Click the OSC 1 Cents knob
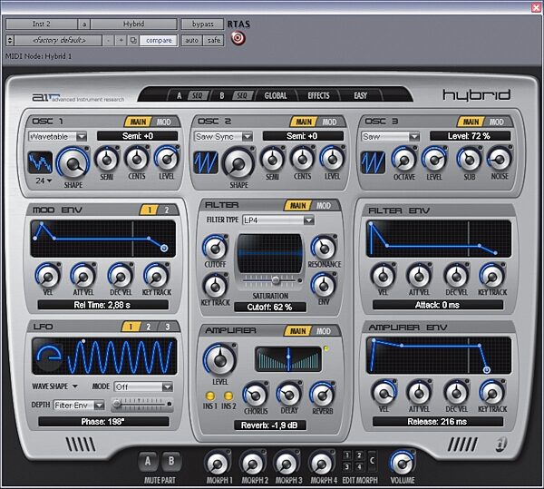The image size is (544, 489). click(x=137, y=159)
